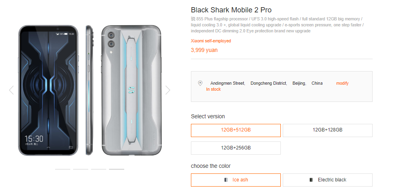Click the front view phone image
The width and height of the screenshot is (393, 191).
(48, 90)
